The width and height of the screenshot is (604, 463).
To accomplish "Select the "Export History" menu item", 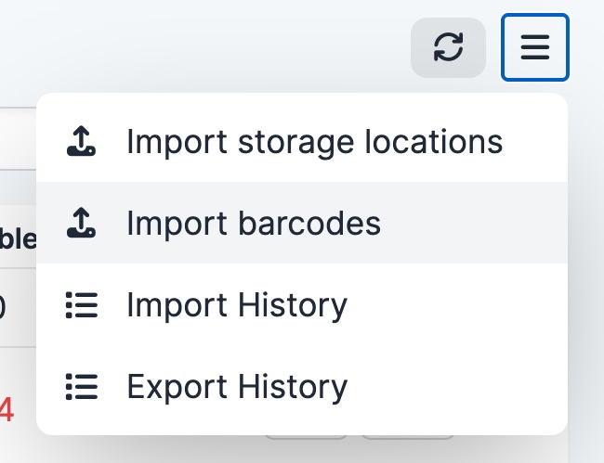I will 237,385.
